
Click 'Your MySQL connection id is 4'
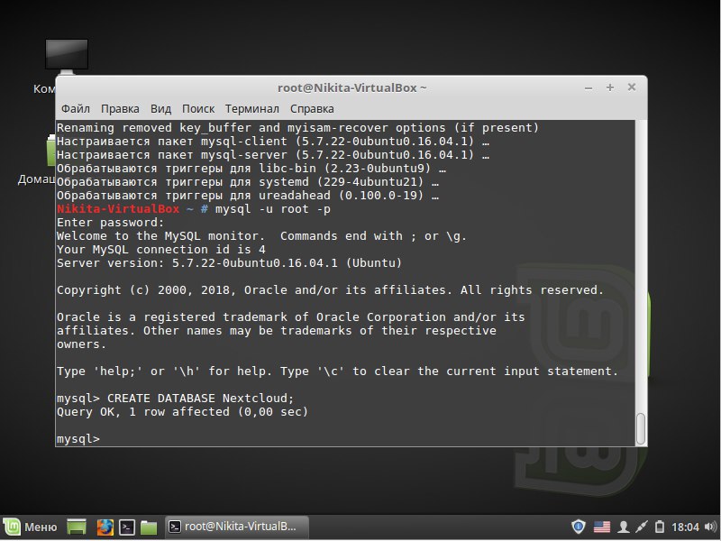(161, 250)
